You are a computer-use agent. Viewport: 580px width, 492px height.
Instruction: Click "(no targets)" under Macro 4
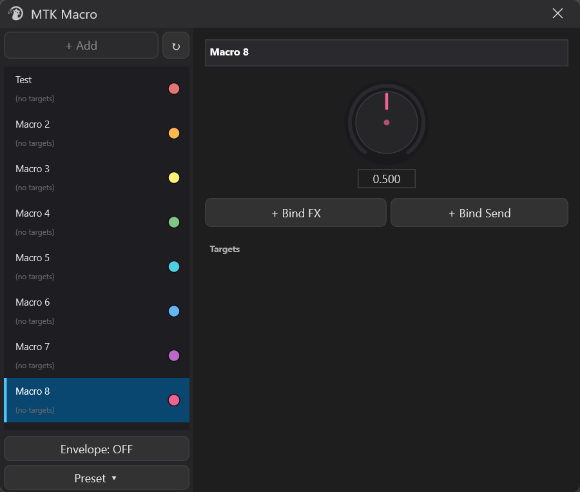(35, 232)
